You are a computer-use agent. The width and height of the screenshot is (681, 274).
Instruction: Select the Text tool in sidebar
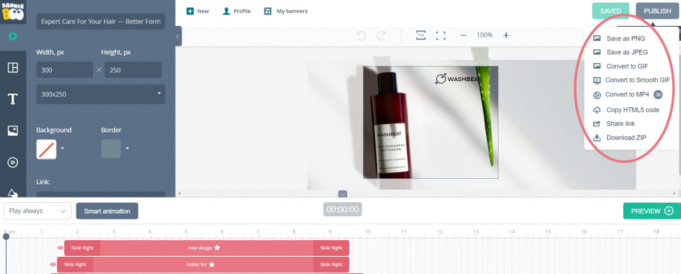pyautogui.click(x=13, y=100)
